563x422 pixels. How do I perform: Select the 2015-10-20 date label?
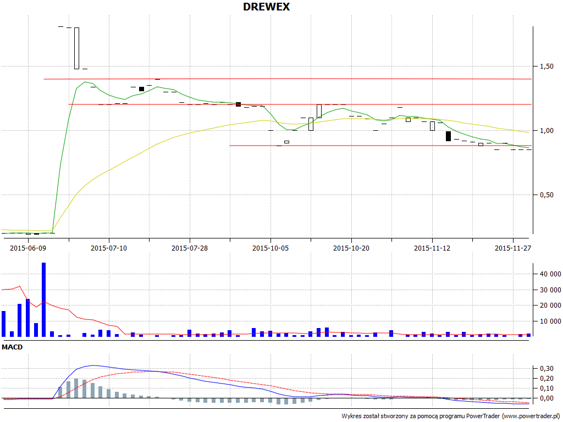tap(351, 248)
